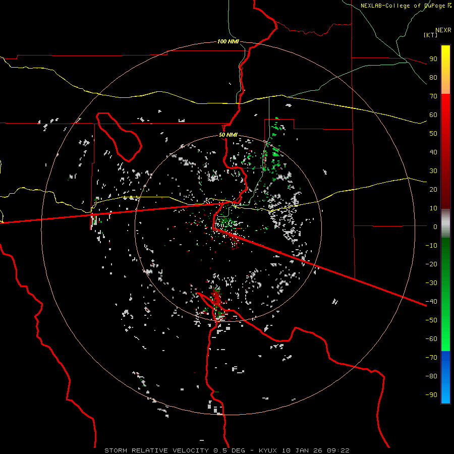Click the -50 value on velocity scale
454x454 pixels.
431,320
